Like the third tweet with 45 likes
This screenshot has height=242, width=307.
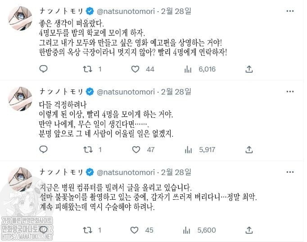135,229
